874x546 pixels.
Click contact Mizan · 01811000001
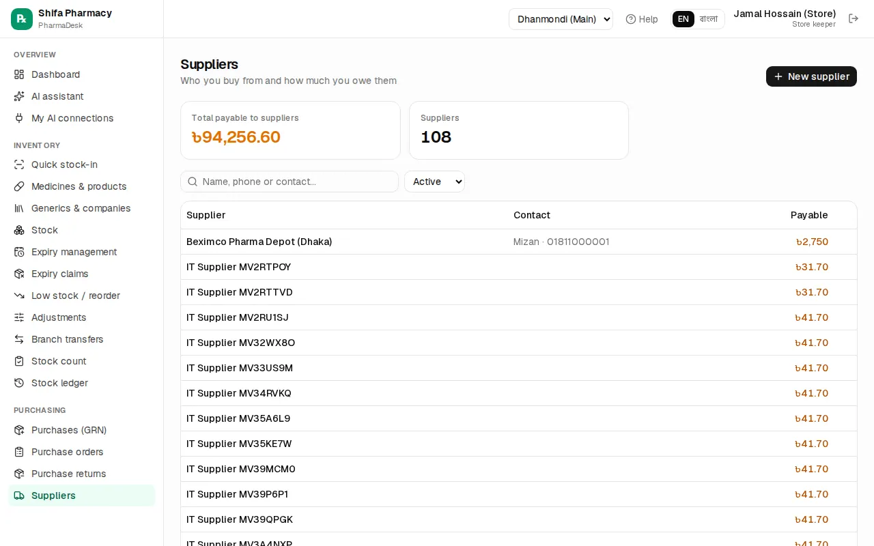tap(561, 242)
